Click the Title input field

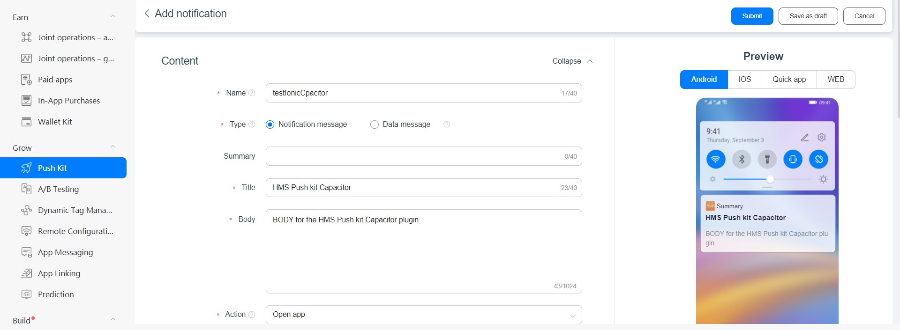[x=424, y=188]
